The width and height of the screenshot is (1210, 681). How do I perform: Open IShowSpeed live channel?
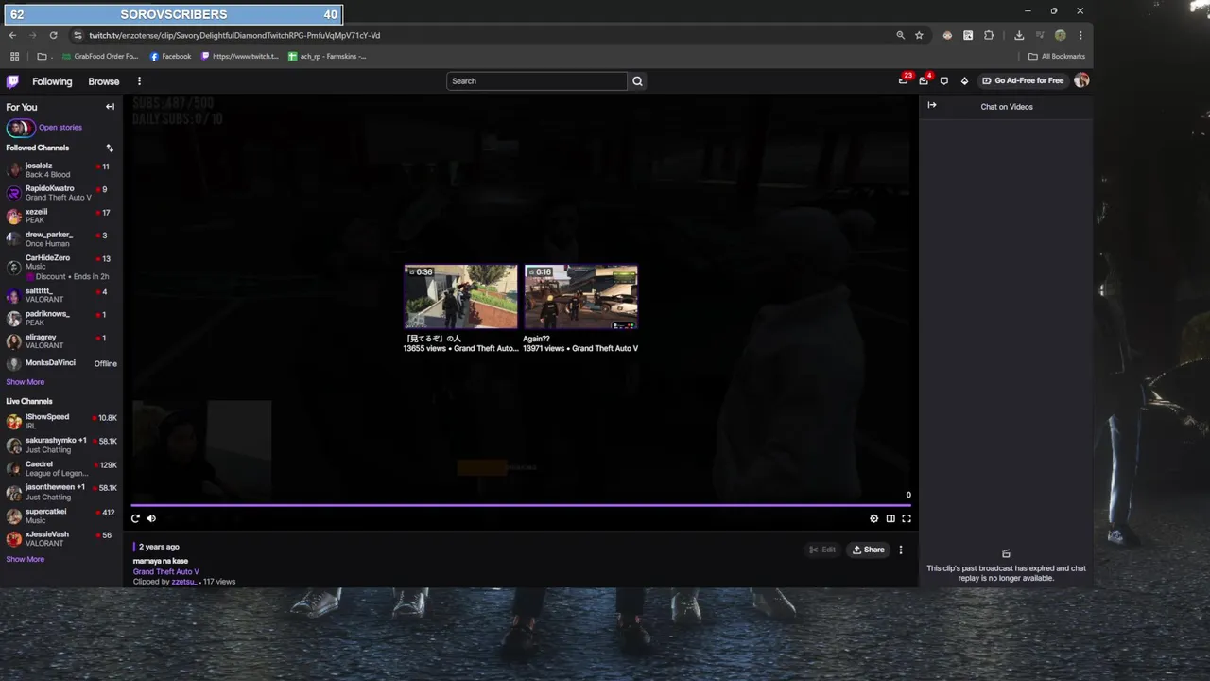pyautogui.click(x=60, y=421)
